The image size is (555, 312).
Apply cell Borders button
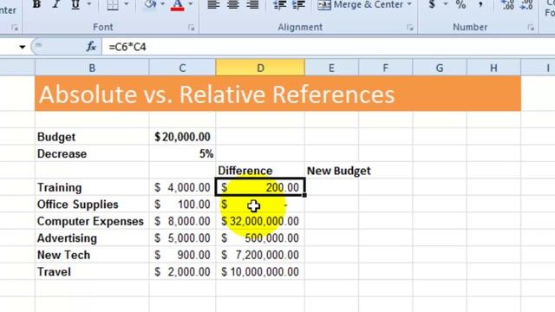[113, 4]
